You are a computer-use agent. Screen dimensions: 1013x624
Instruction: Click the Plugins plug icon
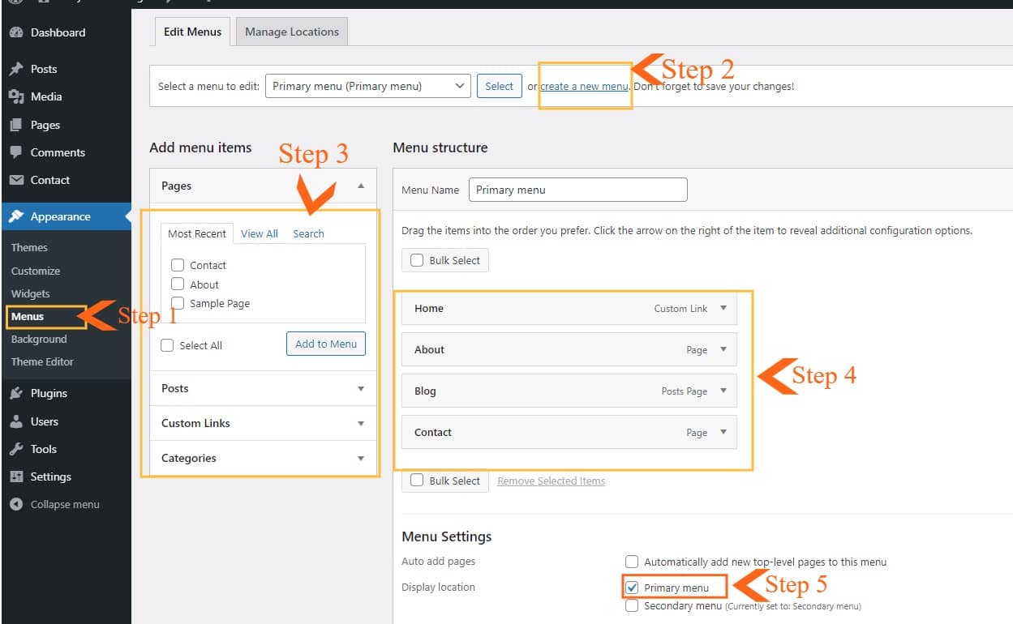tap(16, 393)
